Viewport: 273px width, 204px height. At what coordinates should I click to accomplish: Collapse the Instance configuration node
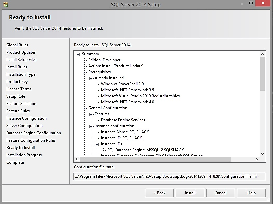tap(91, 126)
